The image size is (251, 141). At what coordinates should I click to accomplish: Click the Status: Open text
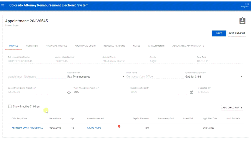click(x=12, y=26)
